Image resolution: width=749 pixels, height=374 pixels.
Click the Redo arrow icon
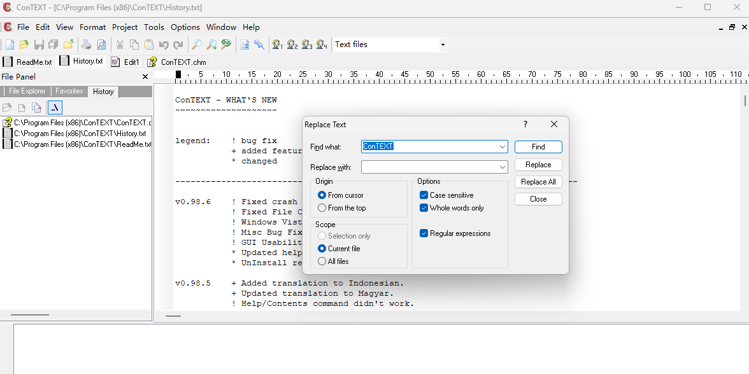click(178, 45)
